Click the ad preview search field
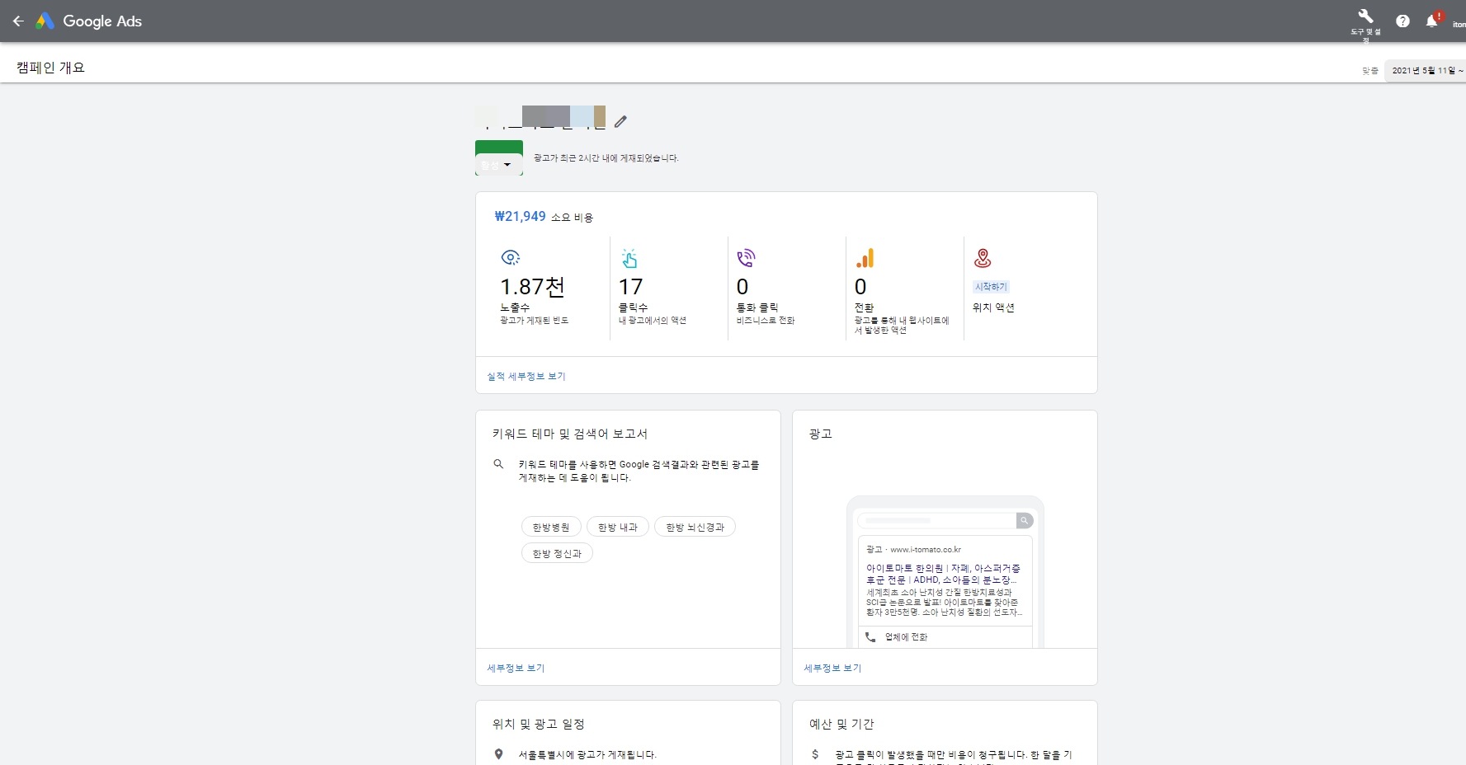 coord(937,520)
